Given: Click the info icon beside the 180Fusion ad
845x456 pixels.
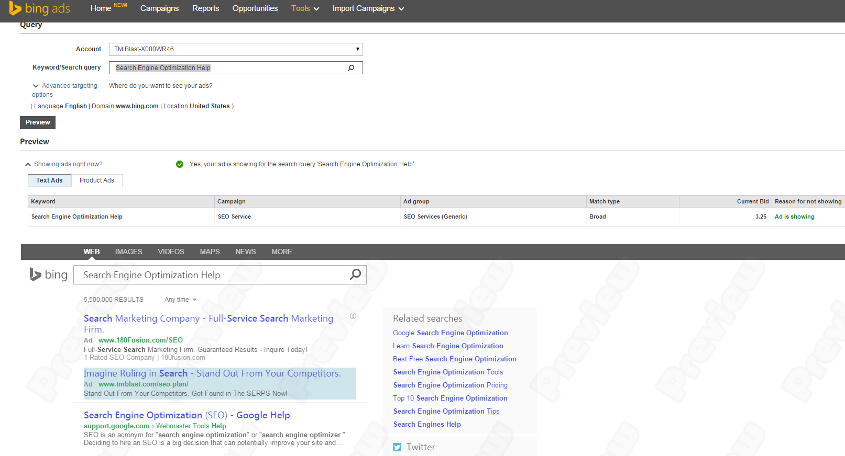Looking at the screenshot, I should (353, 316).
